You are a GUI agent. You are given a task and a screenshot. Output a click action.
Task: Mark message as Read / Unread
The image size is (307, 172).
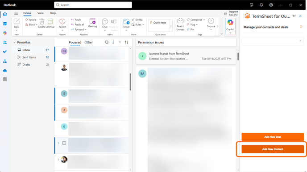[180, 24]
